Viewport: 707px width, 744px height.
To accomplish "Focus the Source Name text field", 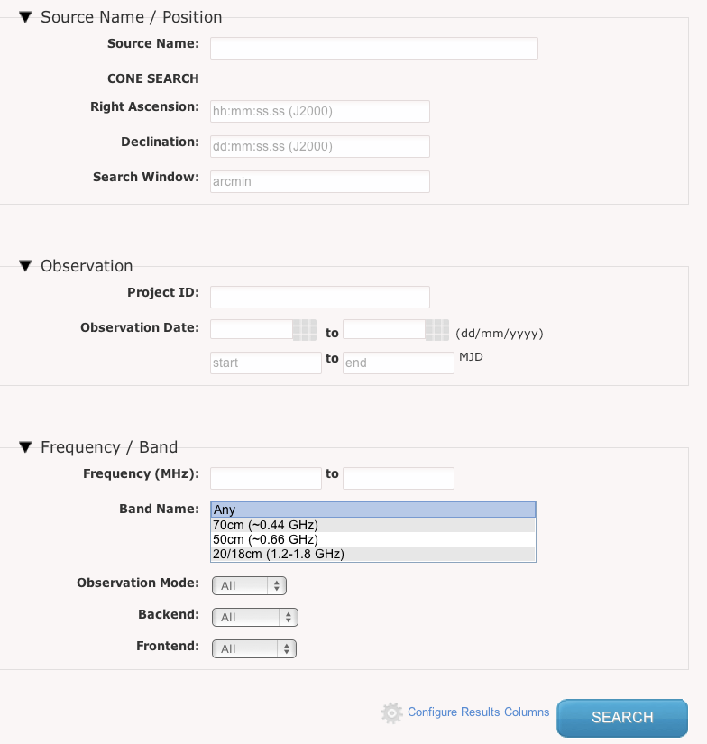I will [373, 48].
